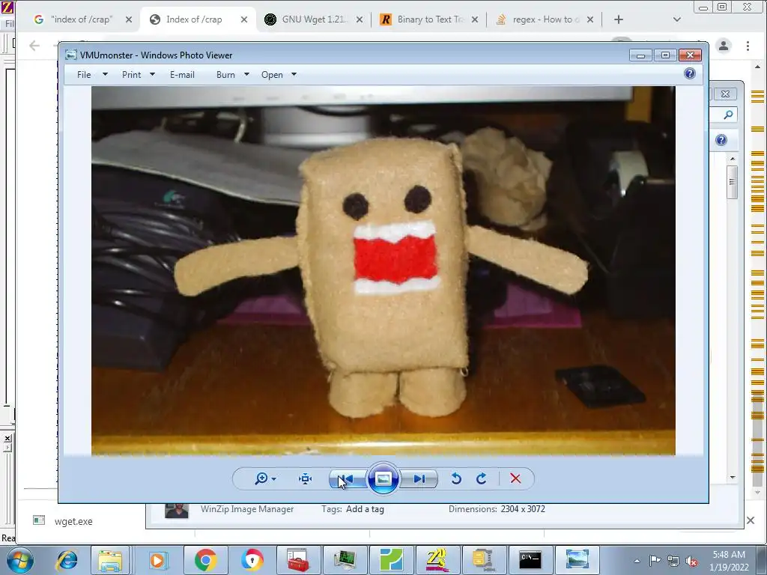
Task: Click the Action Center flag icon
Action: 655,561
